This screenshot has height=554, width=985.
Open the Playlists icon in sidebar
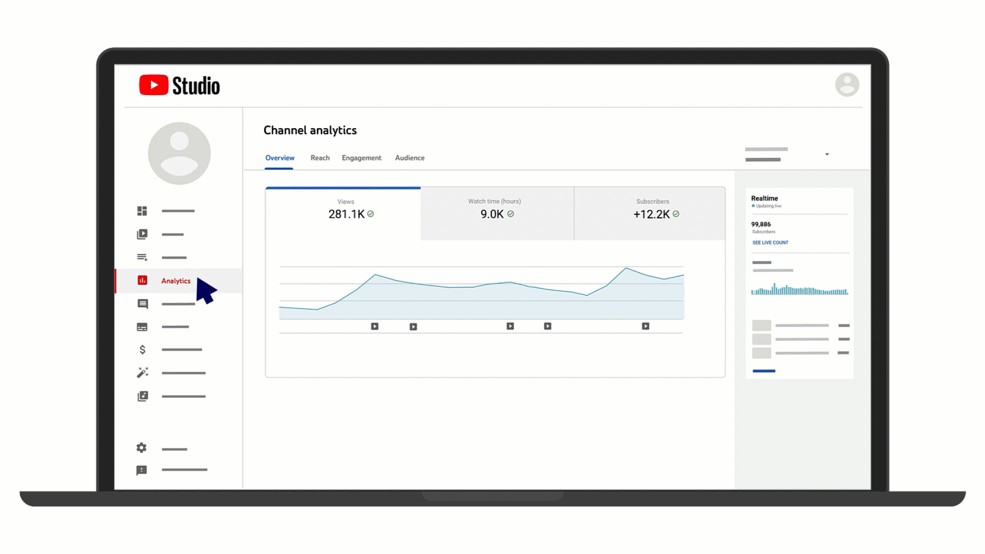tap(142, 258)
